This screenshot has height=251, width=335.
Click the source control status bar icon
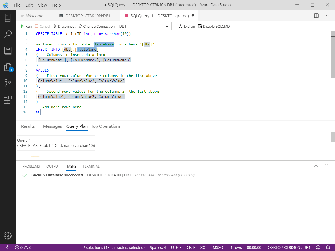tap(7, 247)
